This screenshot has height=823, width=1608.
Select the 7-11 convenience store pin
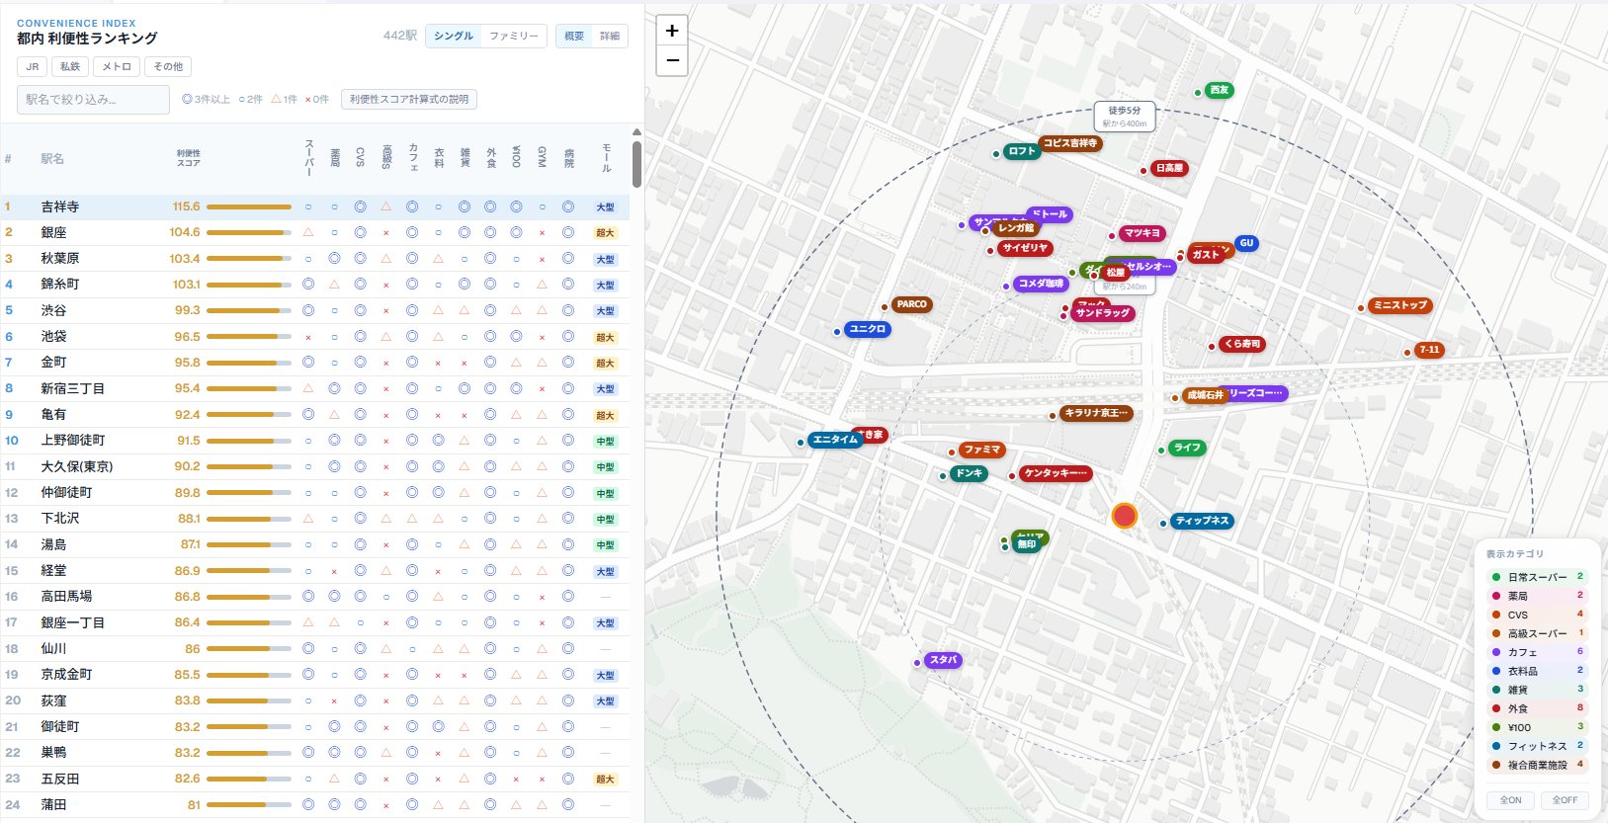point(1429,350)
